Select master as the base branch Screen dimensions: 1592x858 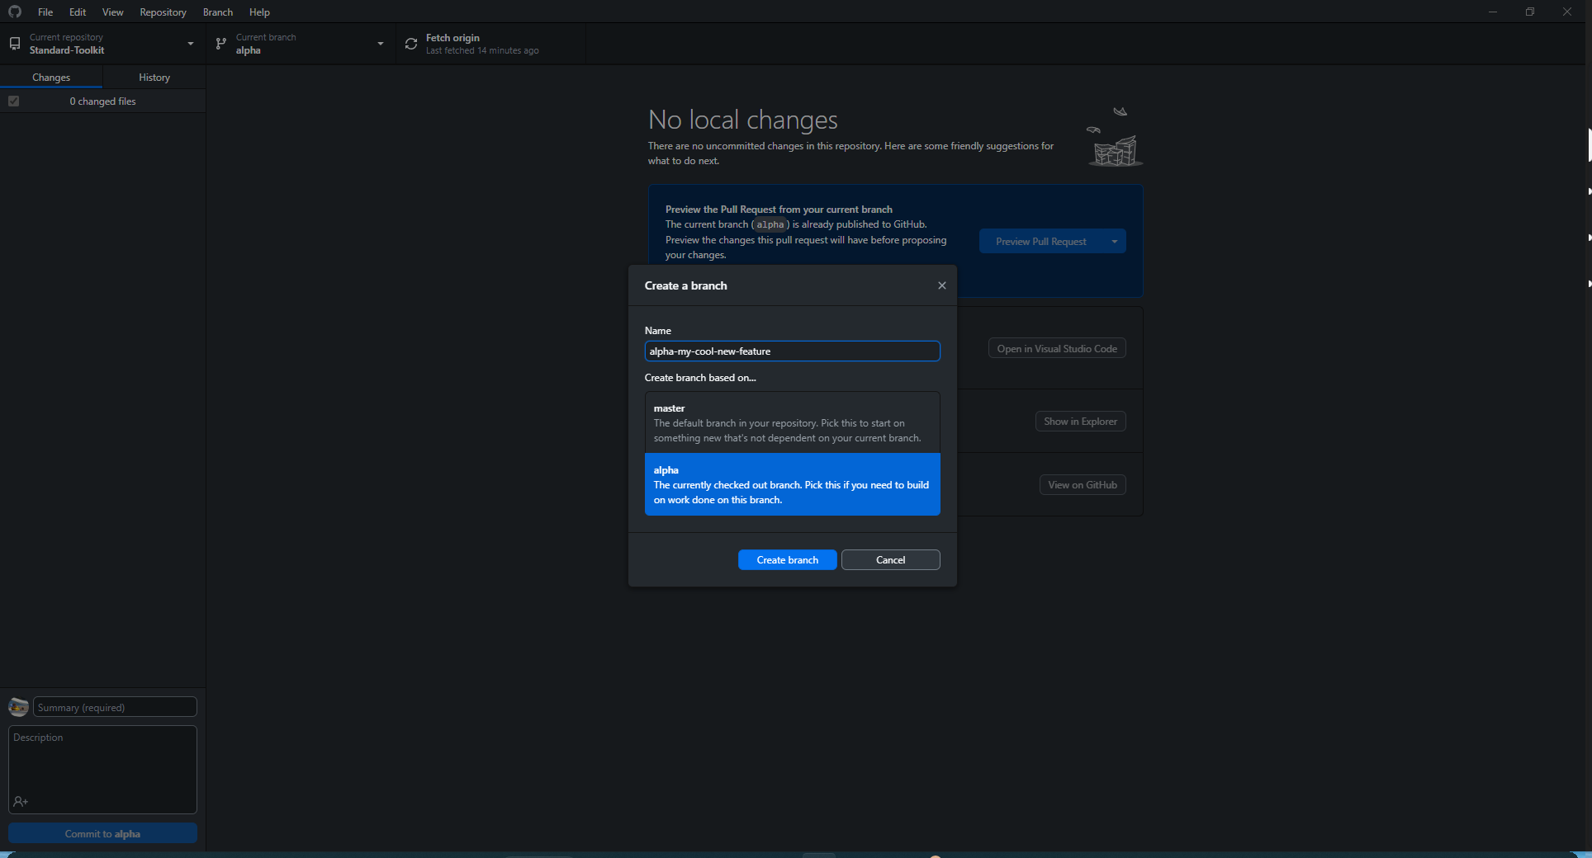point(792,422)
